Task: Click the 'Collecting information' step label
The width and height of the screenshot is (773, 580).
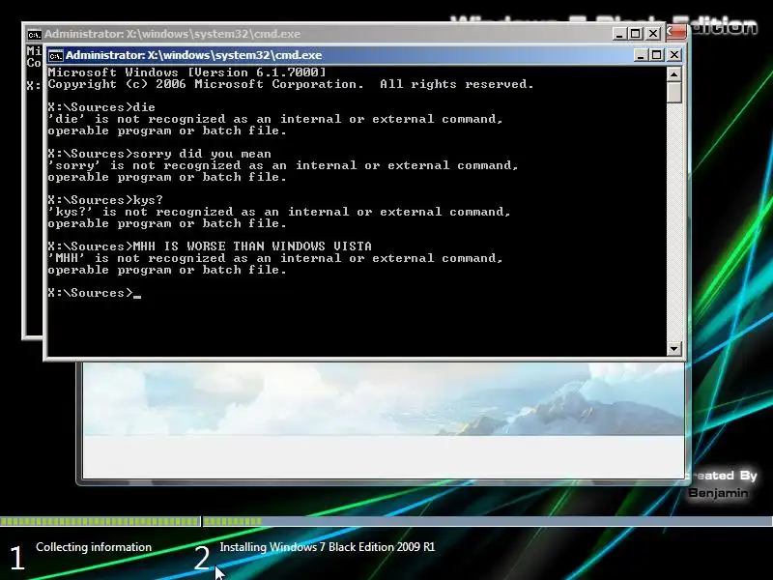Action: click(94, 547)
